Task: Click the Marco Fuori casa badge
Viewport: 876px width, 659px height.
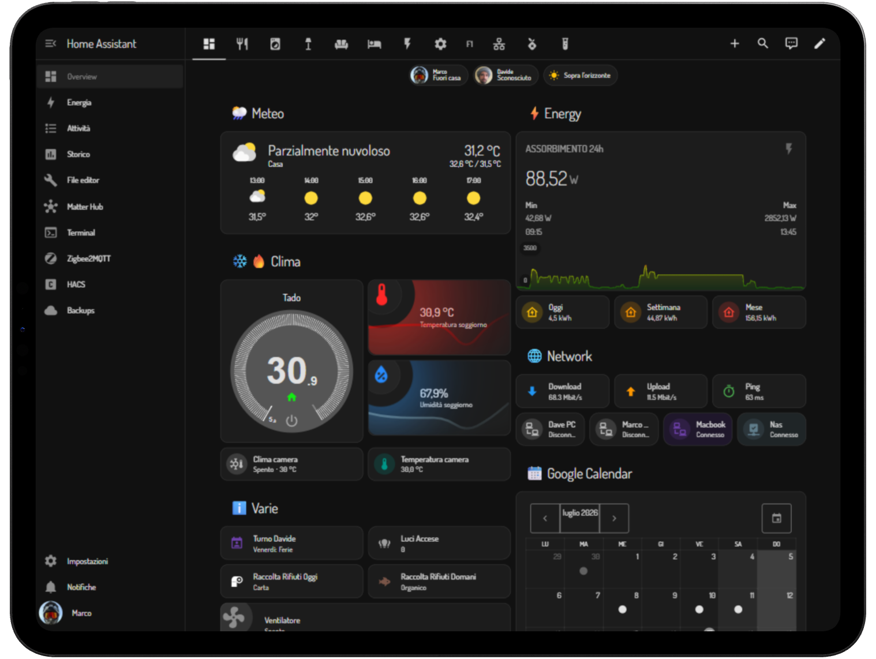Action: pyautogui.click(x=438, y=75)
